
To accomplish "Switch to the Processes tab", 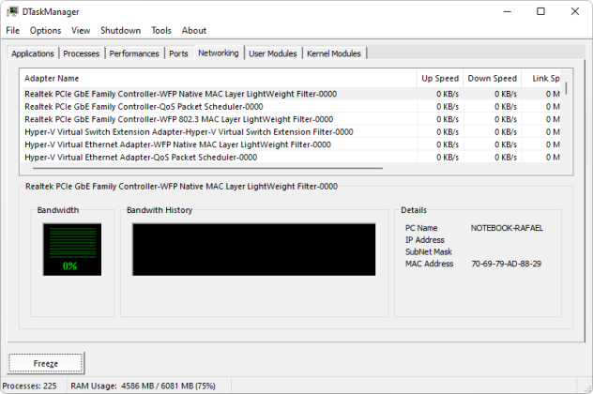I will click(82, 53).
